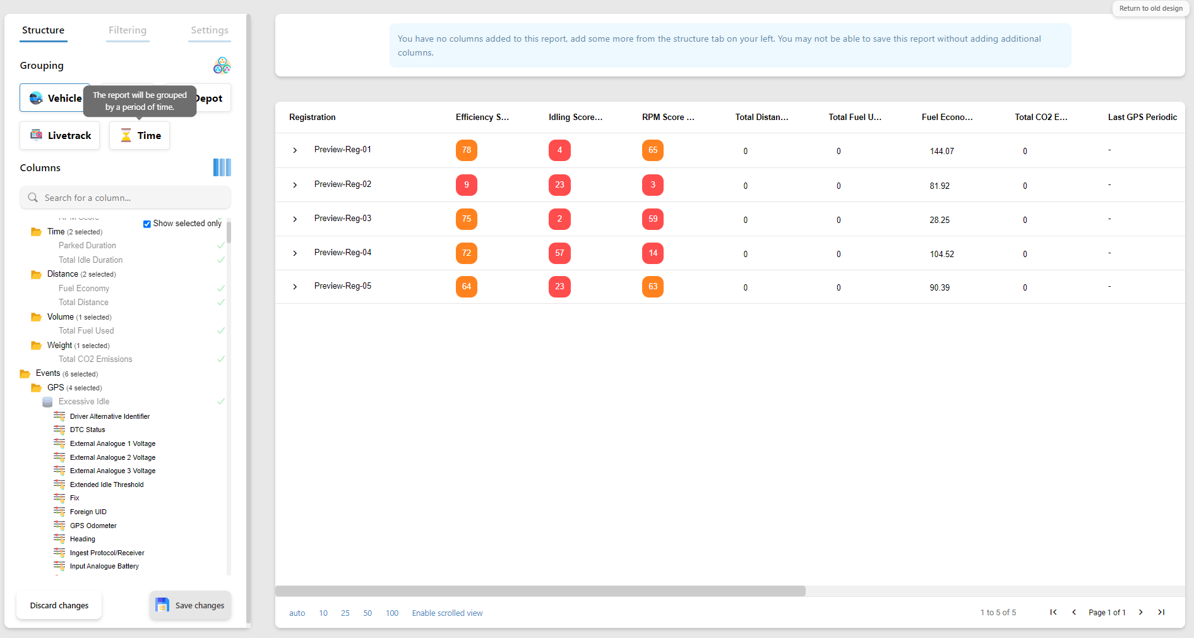Screen dimensions: 1194x638
Task: Click the Excessive Idle database icon
Action: tap(47, 402)
